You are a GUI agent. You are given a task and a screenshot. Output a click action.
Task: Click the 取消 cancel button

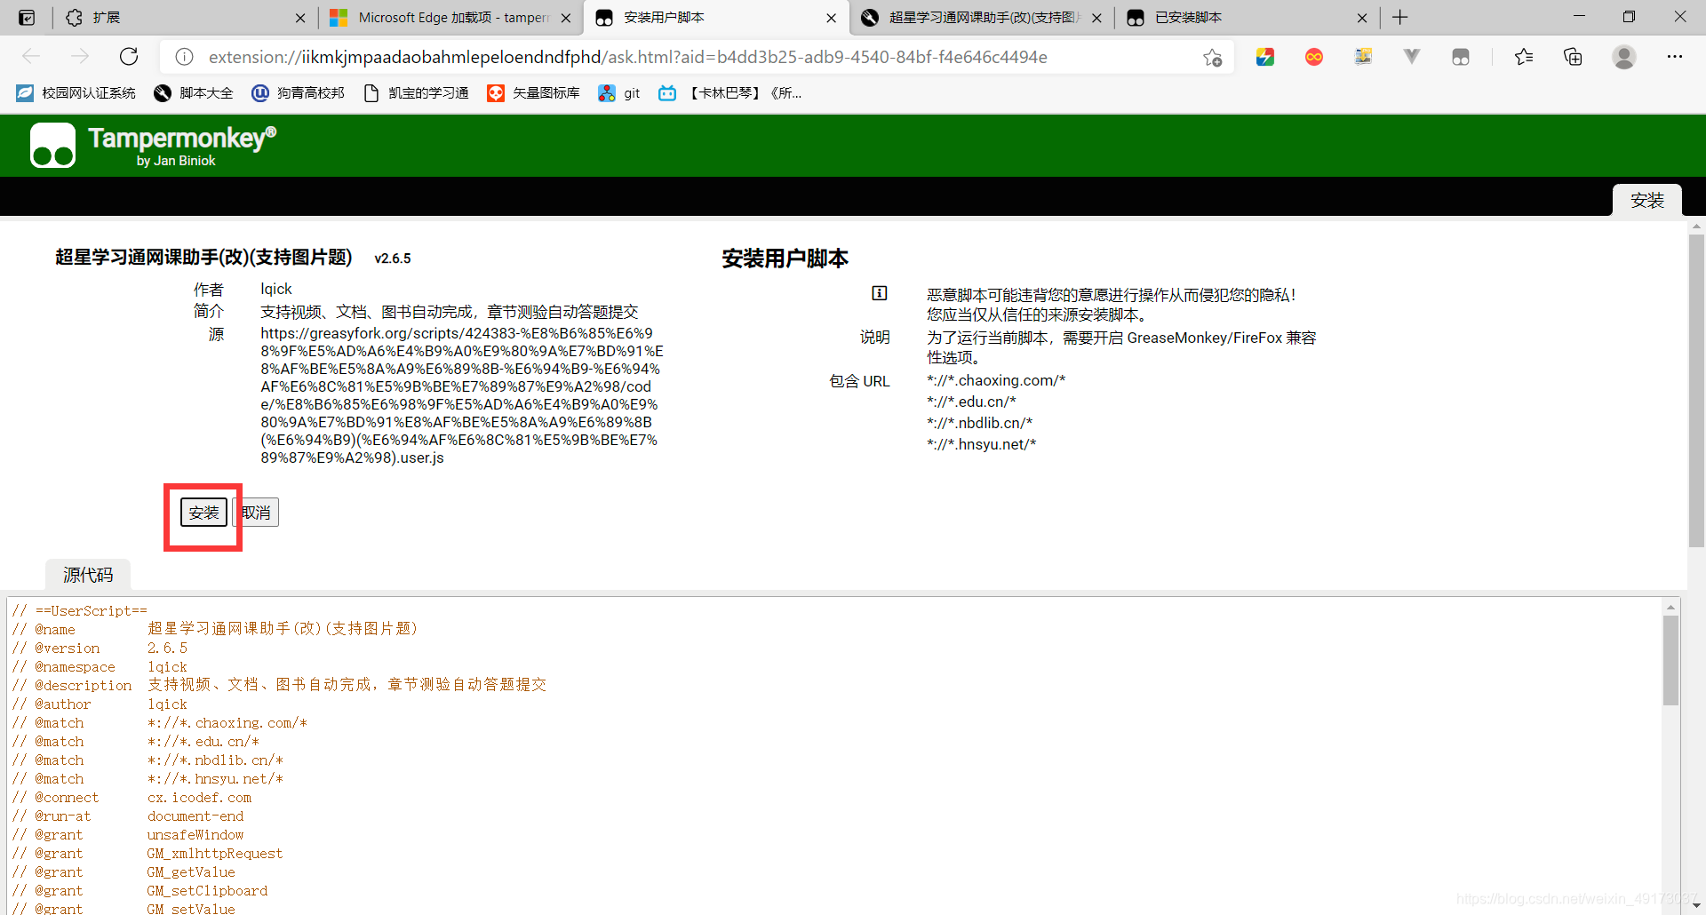coord(258,513)
